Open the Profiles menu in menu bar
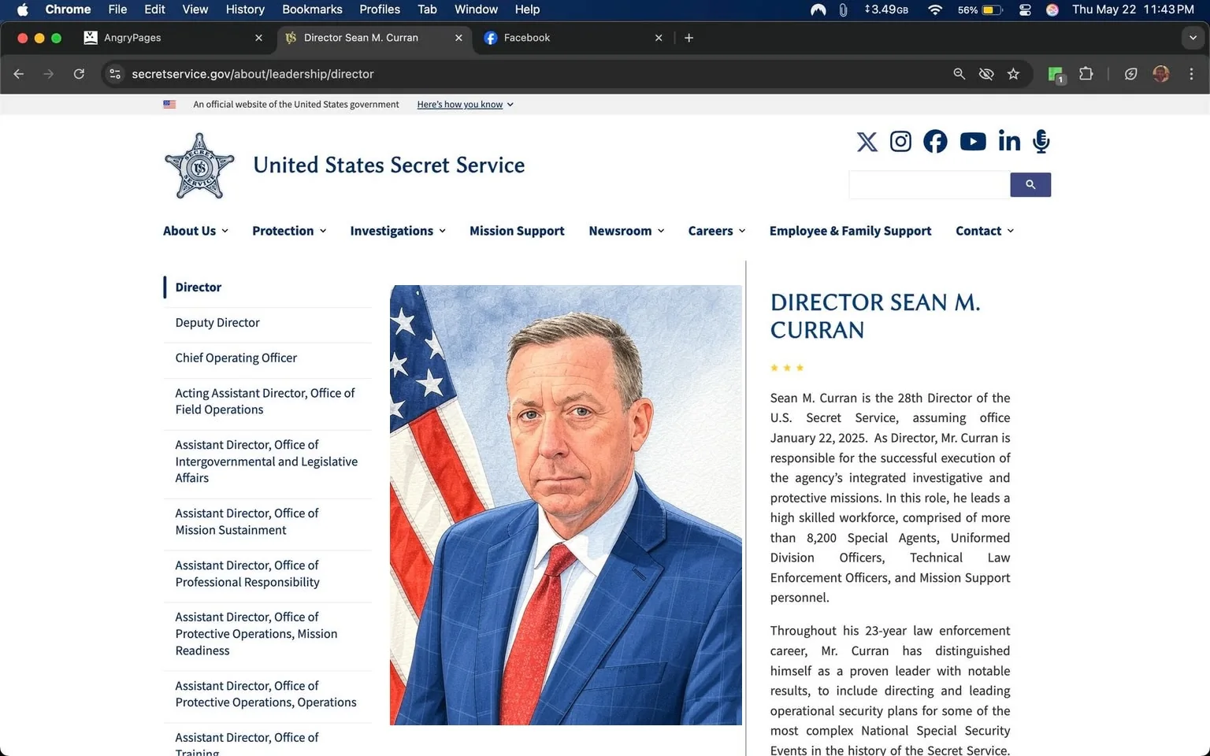This screenshot has height=756, width=1210. tap(380, 9)
